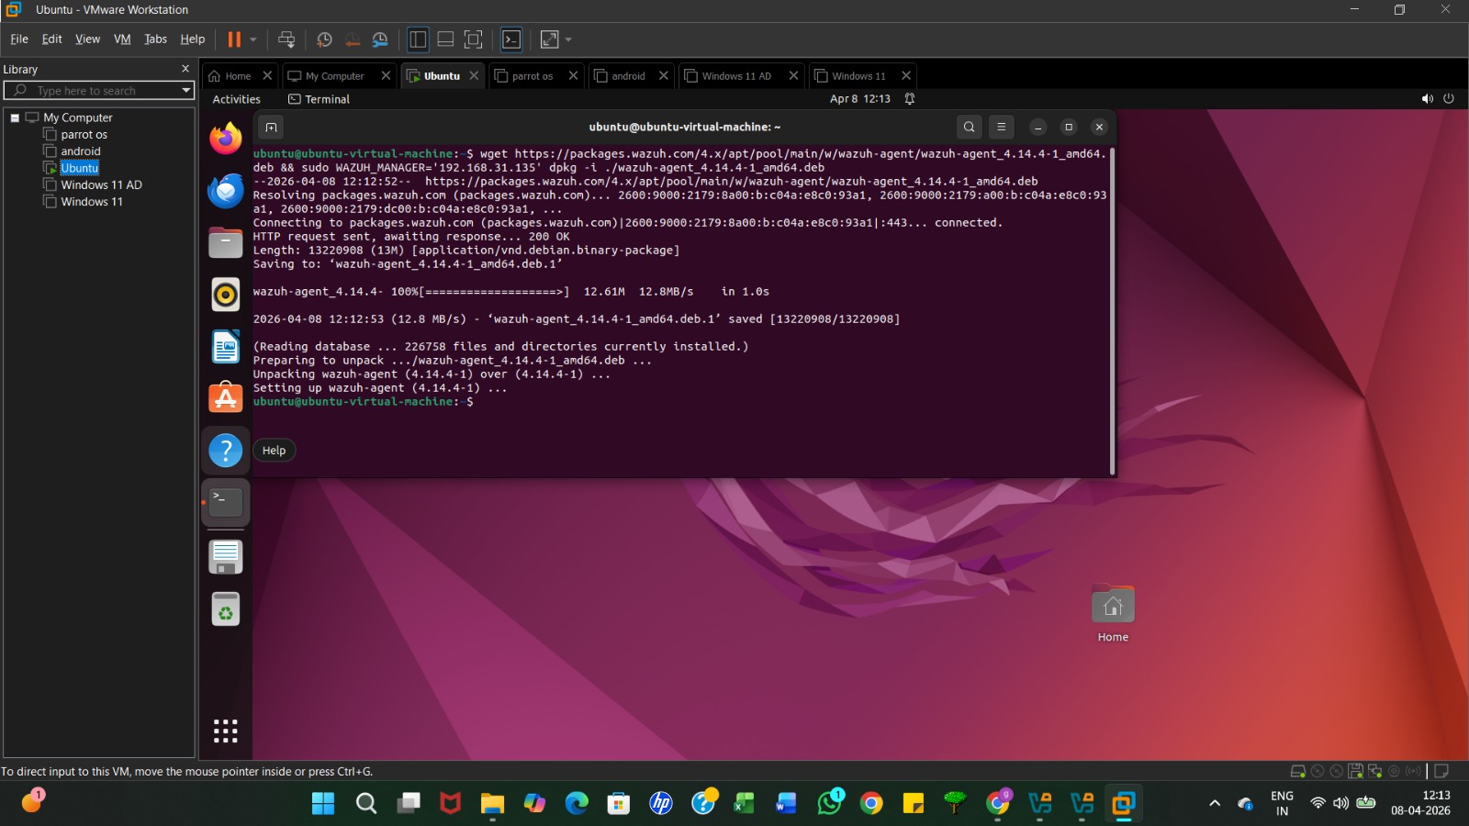Open Ubuntu Software from the dock

(226, 398)
